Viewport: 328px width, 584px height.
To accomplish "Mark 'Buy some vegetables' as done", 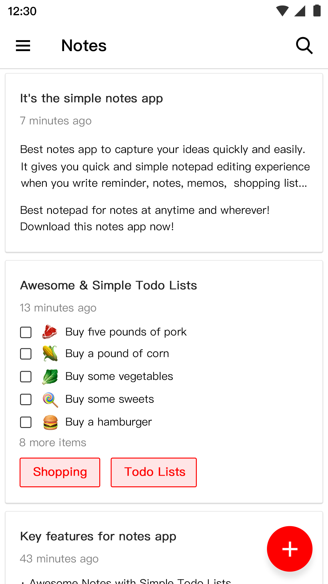I will (26, 377).
